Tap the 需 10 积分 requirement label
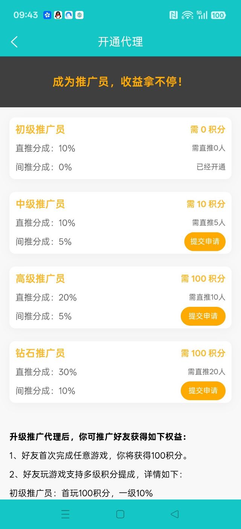 (206, 204)
